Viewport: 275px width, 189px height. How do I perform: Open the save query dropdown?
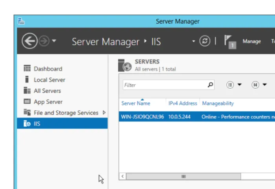[x=259, y=85]
